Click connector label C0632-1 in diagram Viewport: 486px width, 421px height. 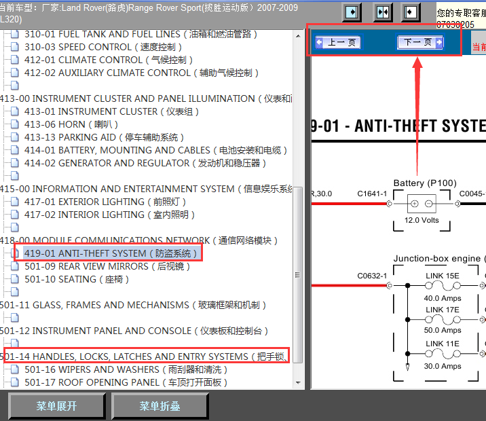point(372,276)
